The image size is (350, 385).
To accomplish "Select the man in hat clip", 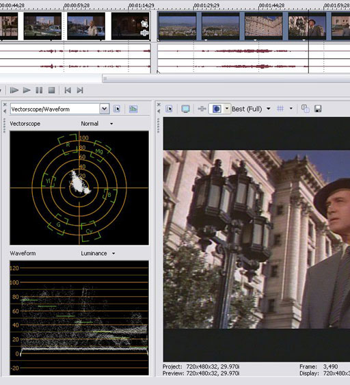I will pyautogui.click(x=307, y=26).
